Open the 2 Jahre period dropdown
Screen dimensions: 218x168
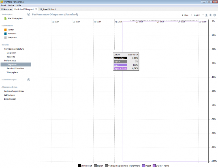click(187, 15)
